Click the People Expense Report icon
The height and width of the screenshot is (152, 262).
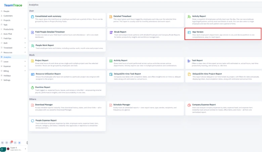33,120
